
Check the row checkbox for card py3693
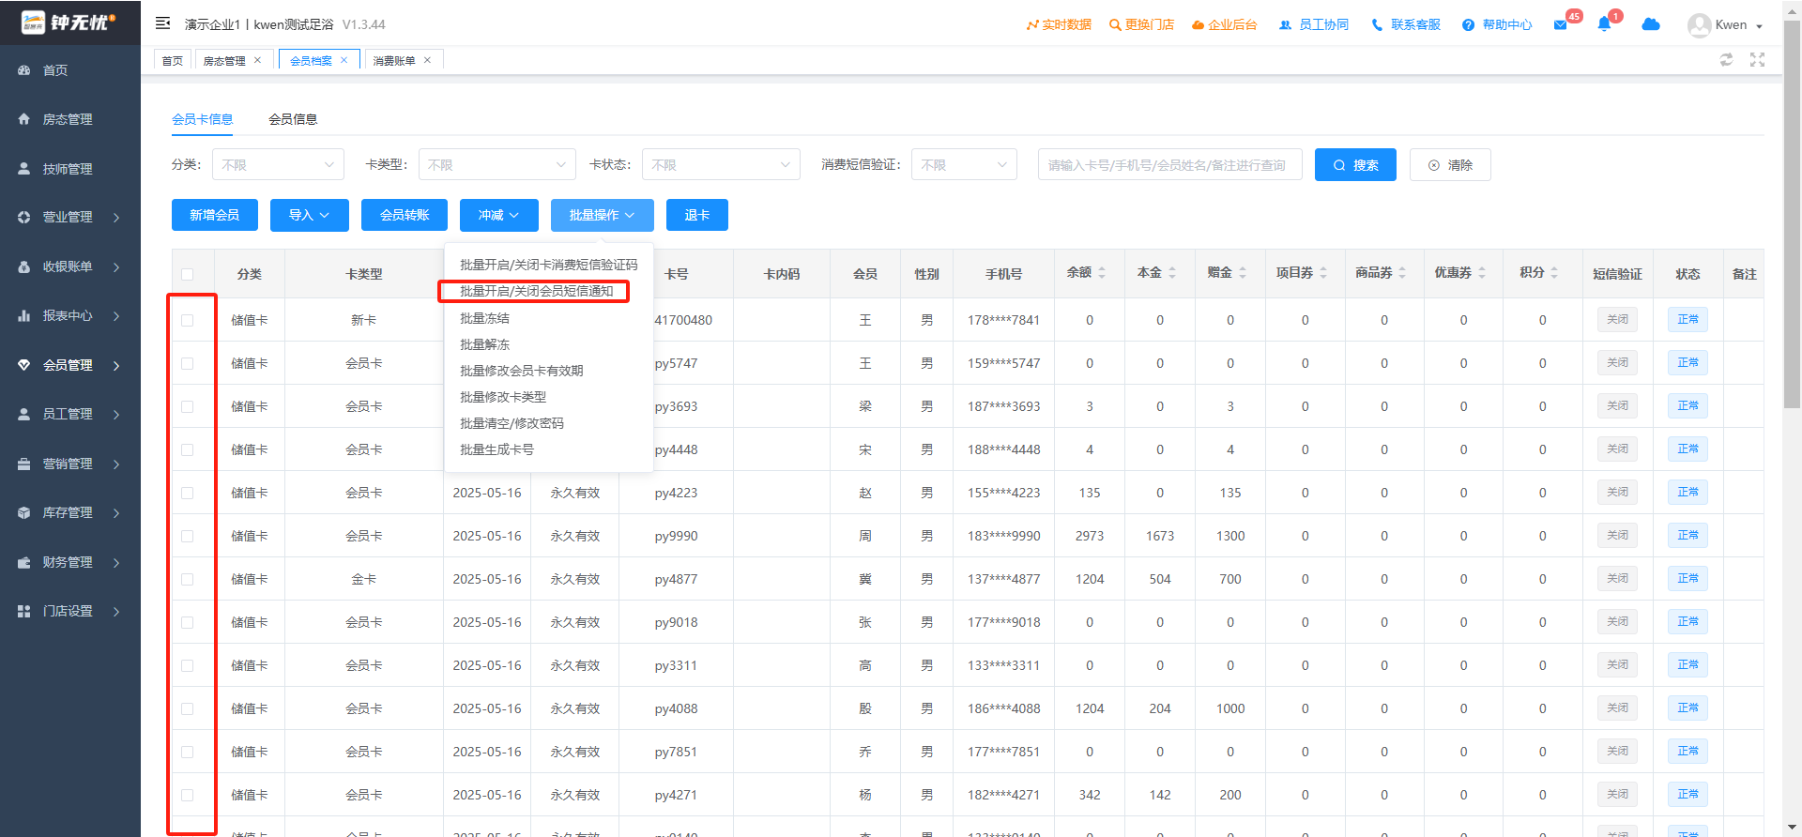(x=188, y=406)
